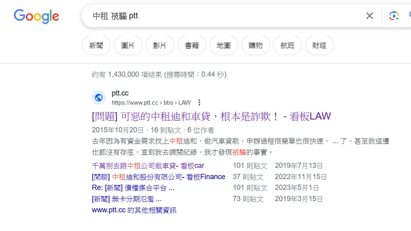This screenshot has height=231, width=411.
Task: Click the ptt.cc globe favicon
Action: pyautogui.click(x=99, y=97)
